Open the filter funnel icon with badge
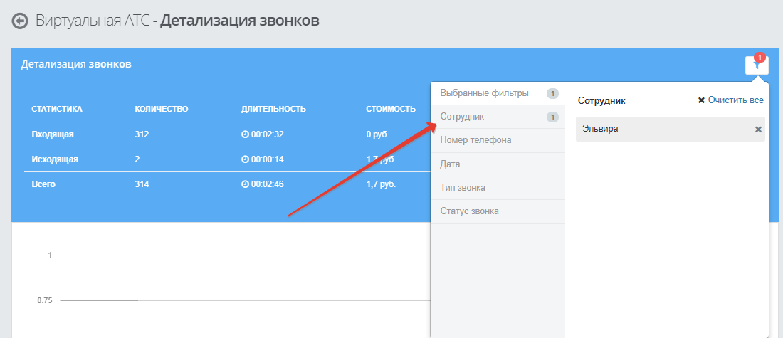 [757, 65]
